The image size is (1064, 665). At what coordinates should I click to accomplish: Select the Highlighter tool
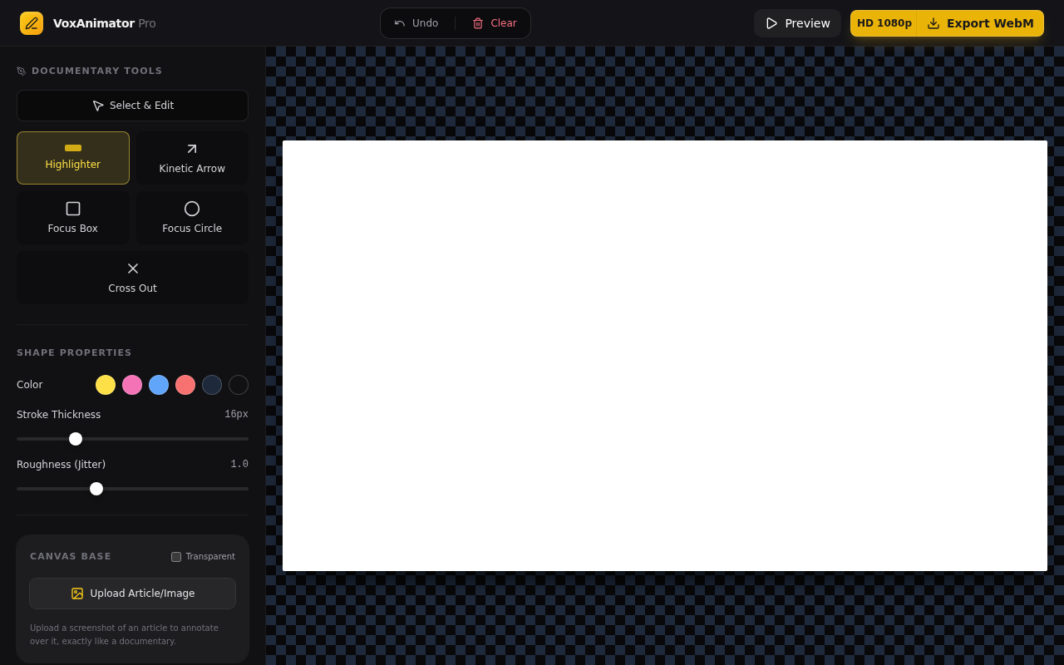click(73, 158)
